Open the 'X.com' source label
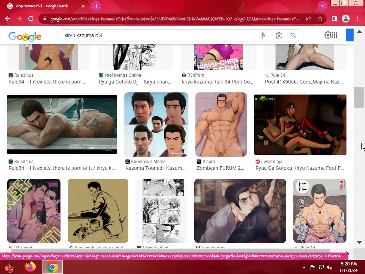 point(209,162)
